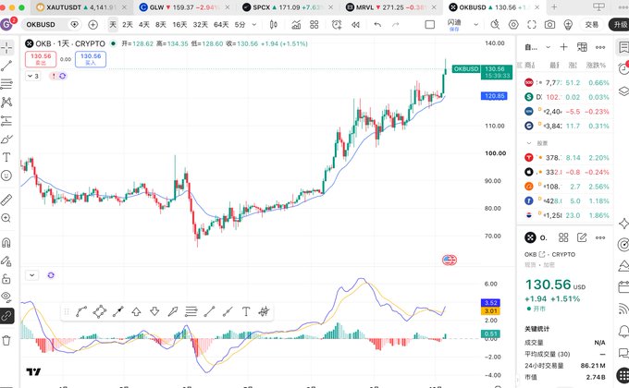
Task: Add a symbol to the watchlist
Action: pos(563,47)
